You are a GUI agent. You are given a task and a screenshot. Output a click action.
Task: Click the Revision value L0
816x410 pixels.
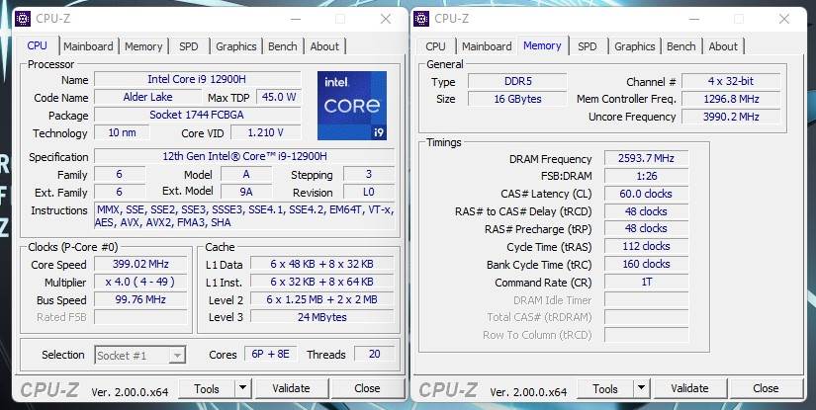pos(369,192)
